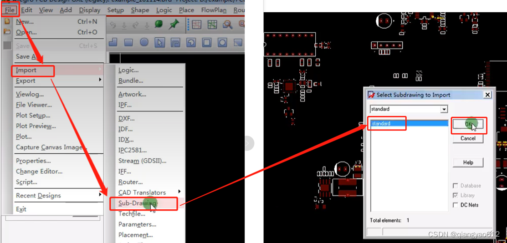Choose Open... from the File menu

tap(58, 32)
